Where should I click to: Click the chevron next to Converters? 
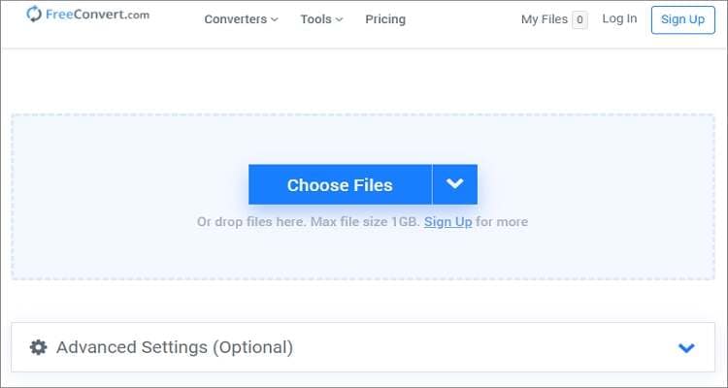pyautogui.click(x=274, y=19)
